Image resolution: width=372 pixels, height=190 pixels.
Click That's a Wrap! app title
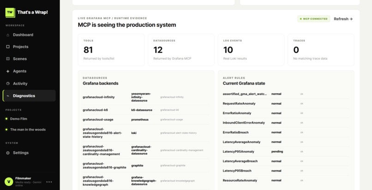coord(32,12)
